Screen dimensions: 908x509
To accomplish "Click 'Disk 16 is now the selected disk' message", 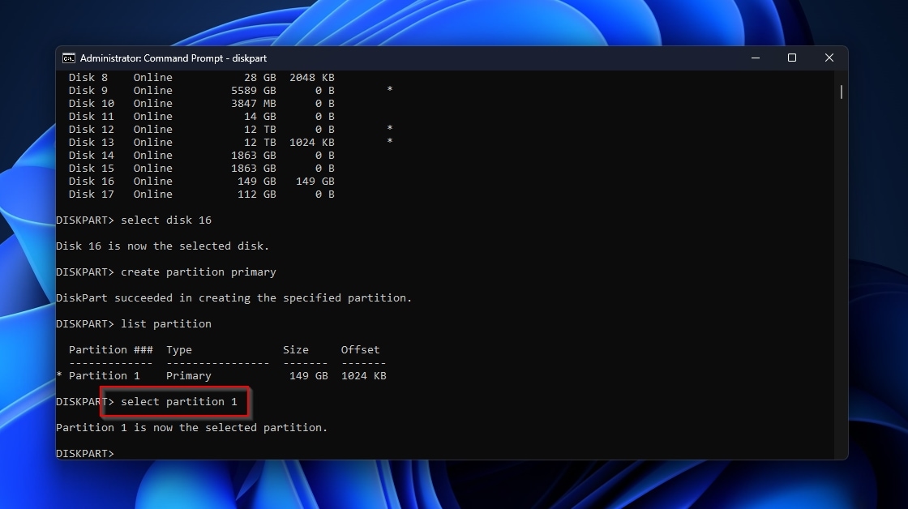I will pyautogui.click(x=162, y=246).
